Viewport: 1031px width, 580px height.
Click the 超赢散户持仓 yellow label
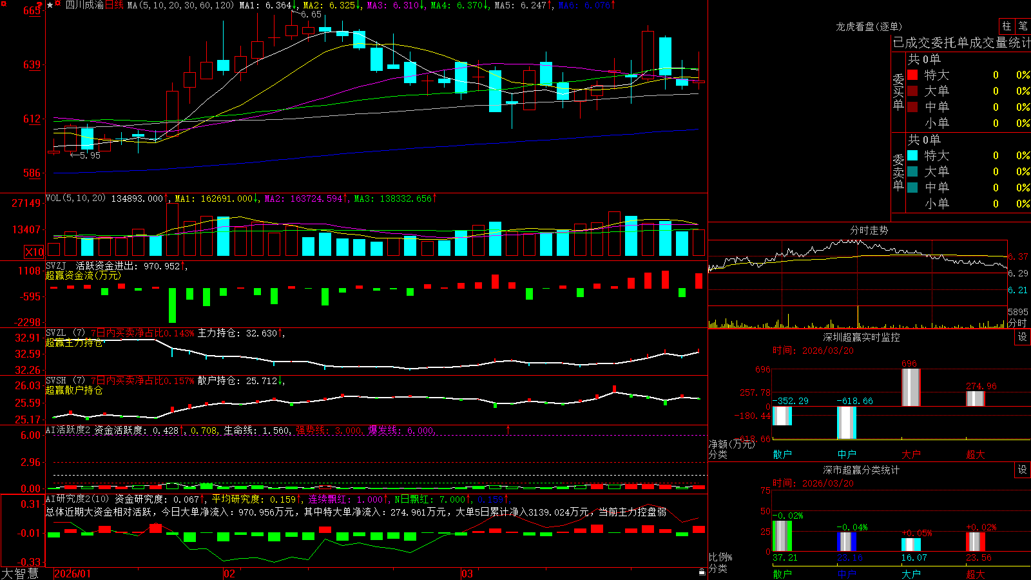[74, 391]
